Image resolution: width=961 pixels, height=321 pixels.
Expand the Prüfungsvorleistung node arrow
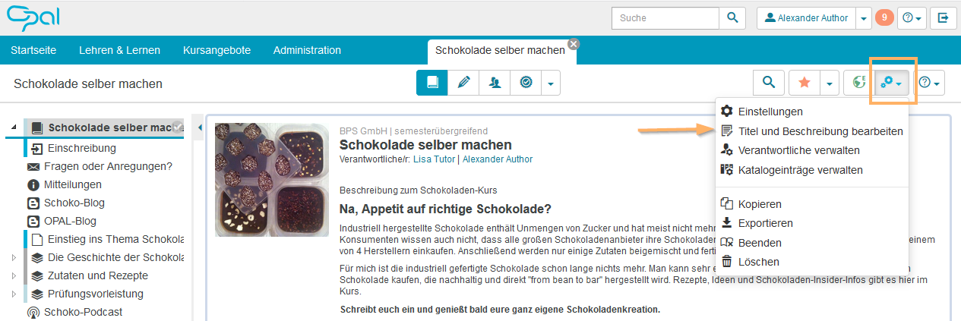pyautogui.click(x=14, y=294)
